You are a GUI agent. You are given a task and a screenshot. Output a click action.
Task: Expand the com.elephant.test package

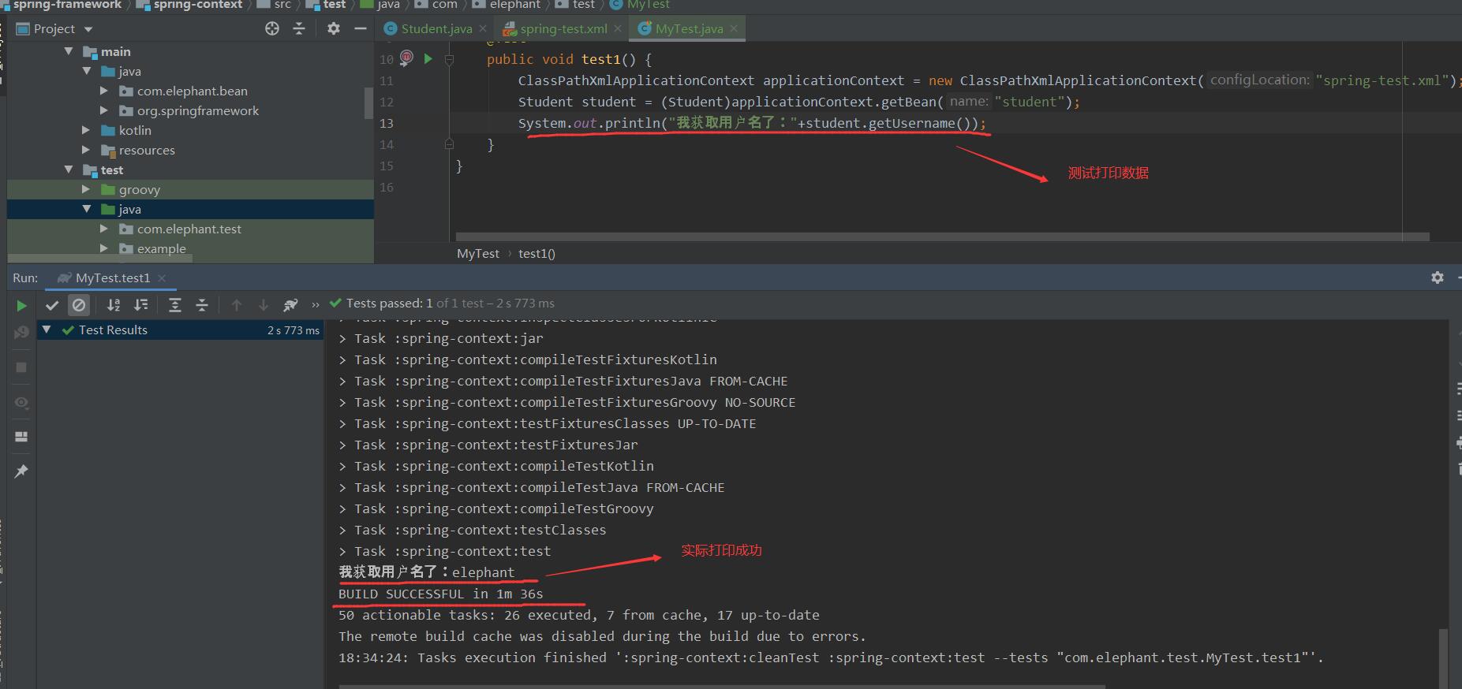[104, 229]
